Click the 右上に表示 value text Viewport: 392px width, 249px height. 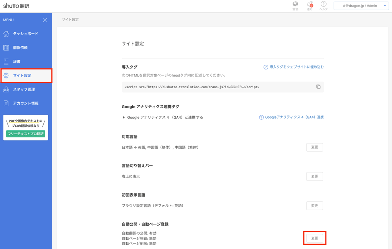pyautogui.click(x=131, y=176)
